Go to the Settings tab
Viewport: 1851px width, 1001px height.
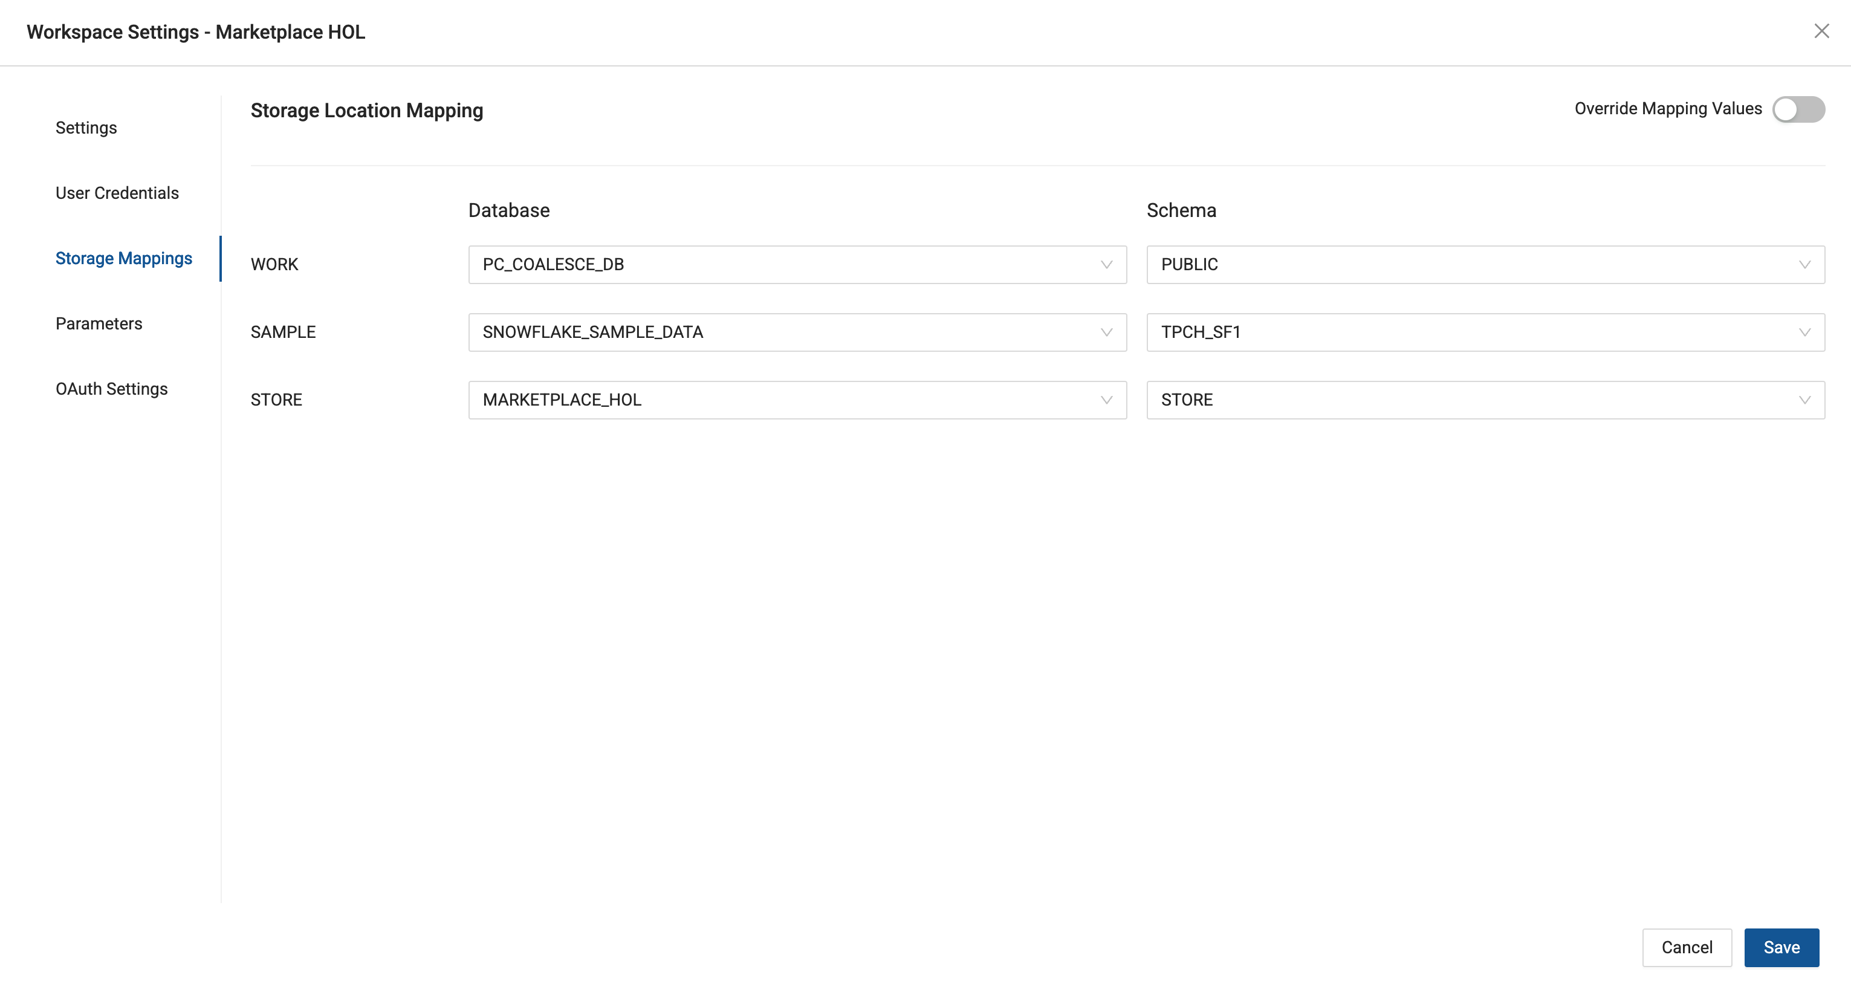click(86, 128)
